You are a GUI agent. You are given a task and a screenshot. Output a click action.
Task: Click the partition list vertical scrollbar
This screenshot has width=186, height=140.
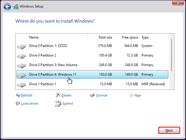(172, 55)
